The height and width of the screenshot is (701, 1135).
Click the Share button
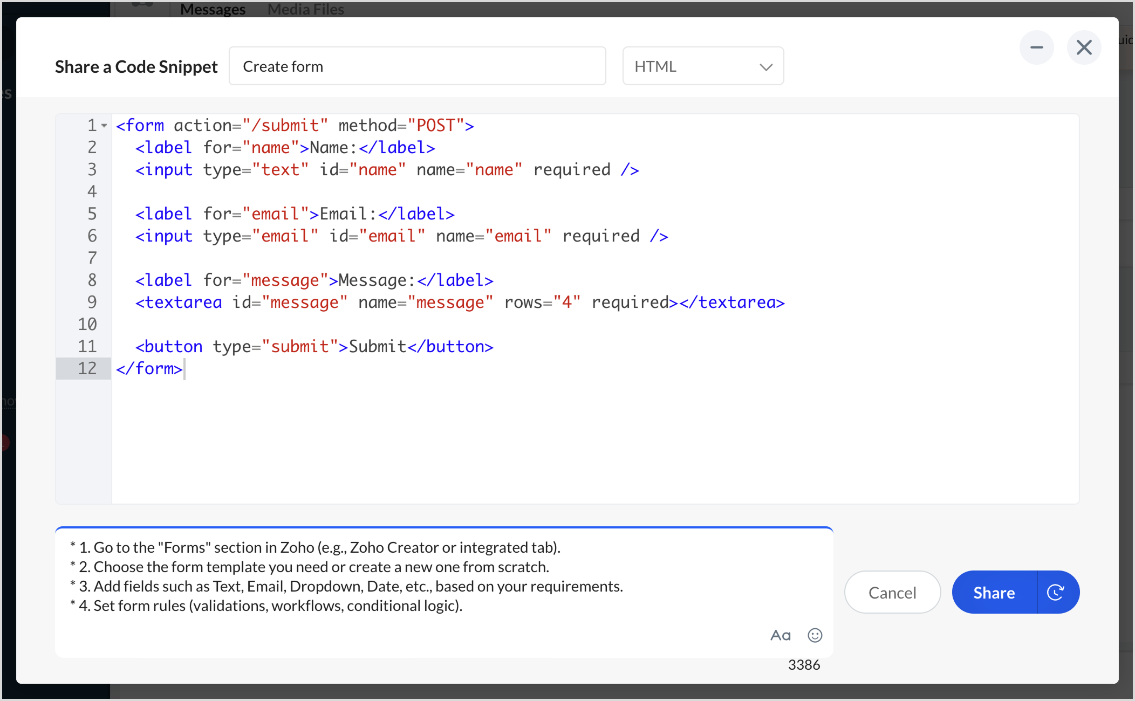coord(994,592)
